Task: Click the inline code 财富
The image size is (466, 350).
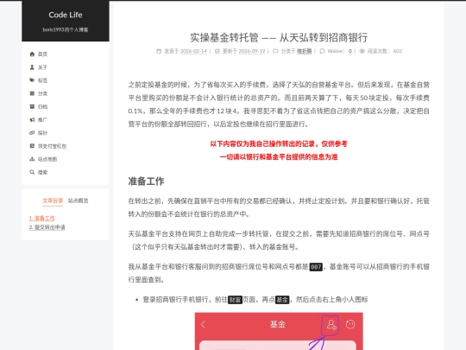Action: coord(235,299)
